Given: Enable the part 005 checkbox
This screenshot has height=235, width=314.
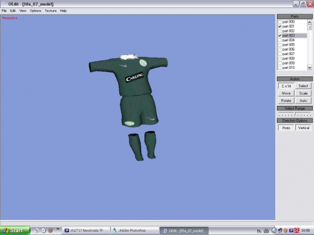Looking at the screenshot, I should [x=279, y=44].
